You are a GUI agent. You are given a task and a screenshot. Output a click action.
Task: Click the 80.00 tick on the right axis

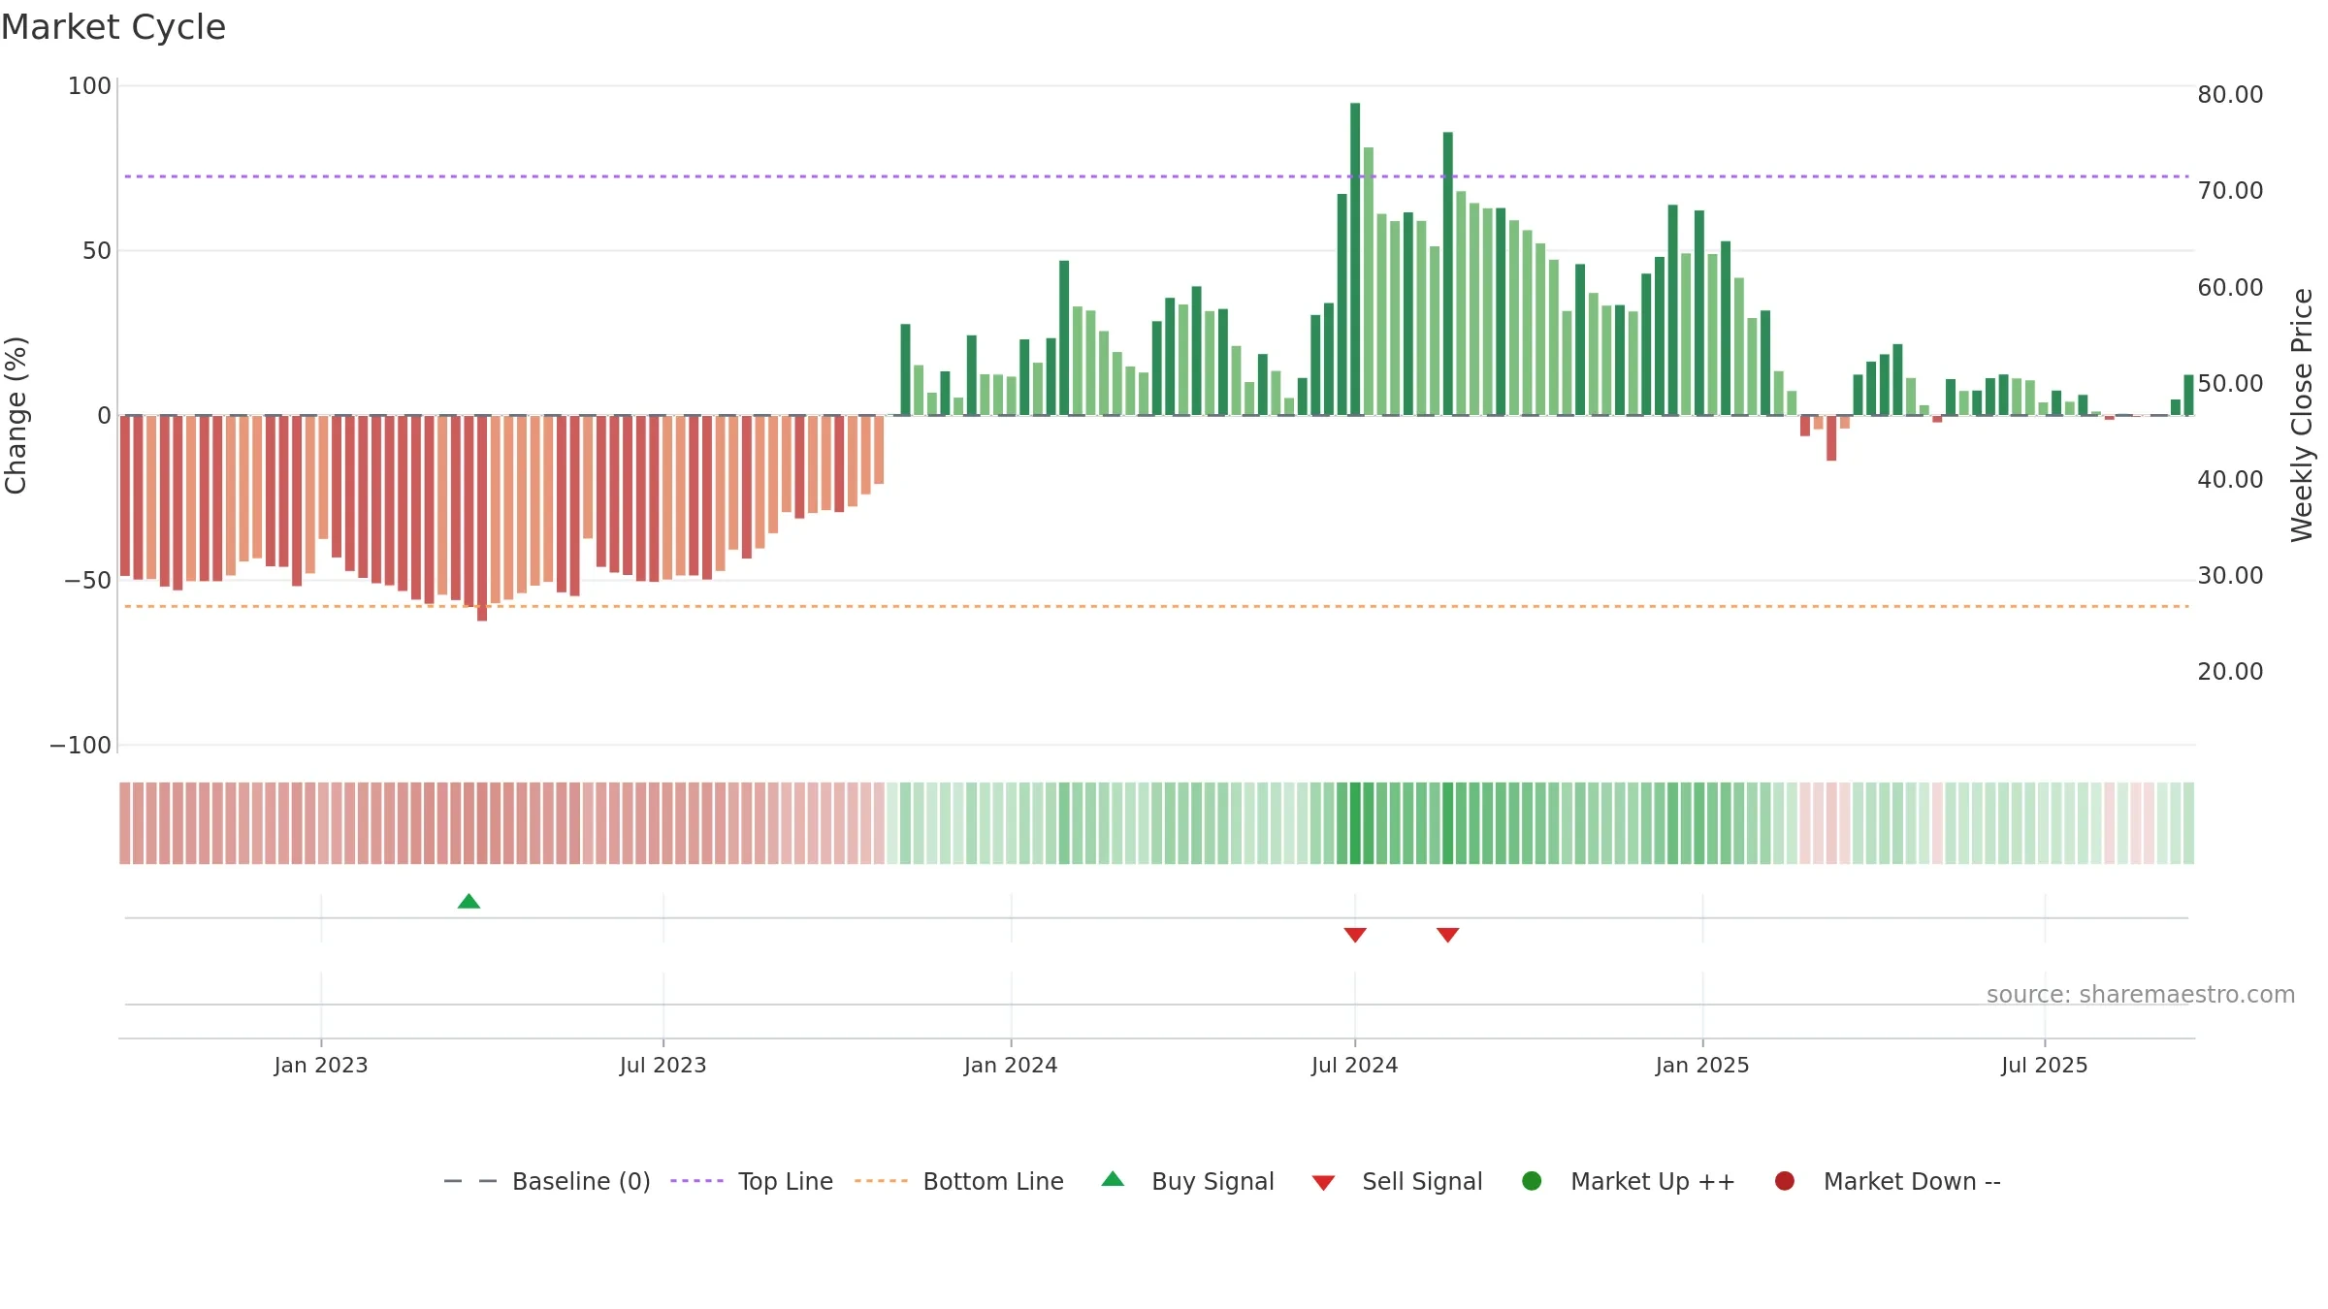point(2230,95)
